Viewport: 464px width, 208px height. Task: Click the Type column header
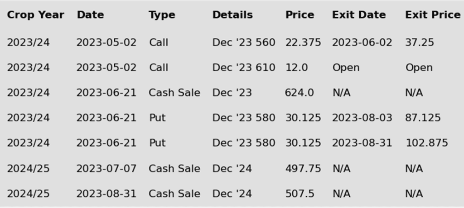pyautogui.click(x=162, y=15)
